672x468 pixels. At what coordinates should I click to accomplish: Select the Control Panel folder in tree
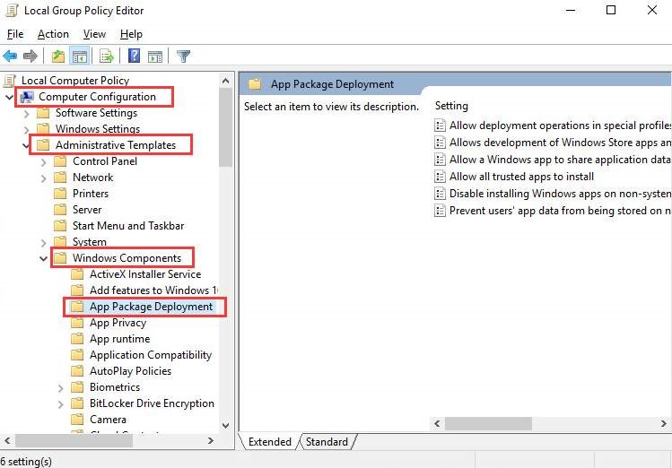[104, 161]
